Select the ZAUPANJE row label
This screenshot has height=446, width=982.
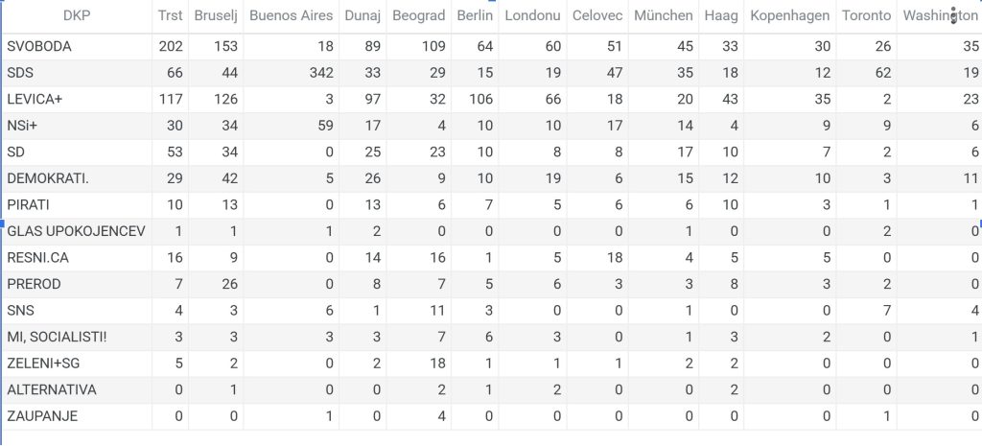tap(42, 416)
